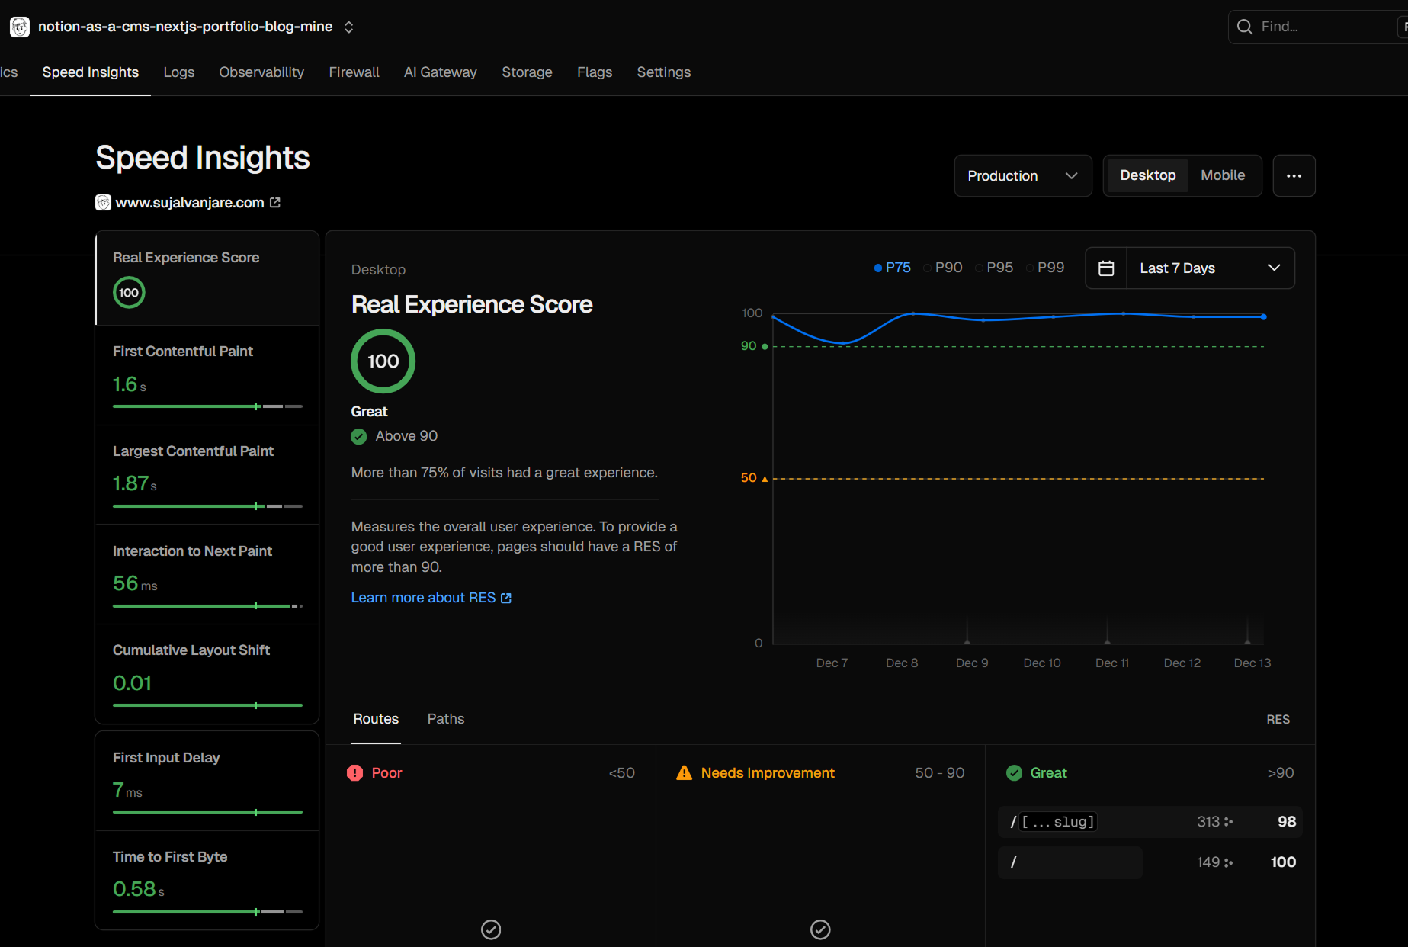Screen dimensions: 1408x947
Task: Switch to the Logs tab
Action: tap(178, 72)
